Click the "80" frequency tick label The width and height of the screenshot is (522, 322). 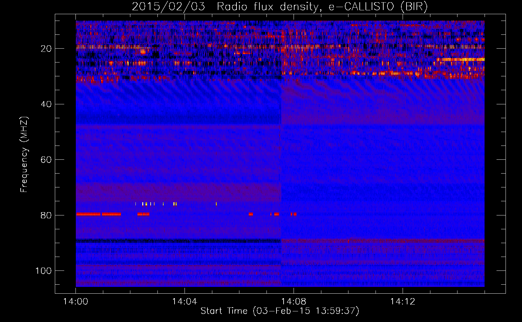pos(46,215)
